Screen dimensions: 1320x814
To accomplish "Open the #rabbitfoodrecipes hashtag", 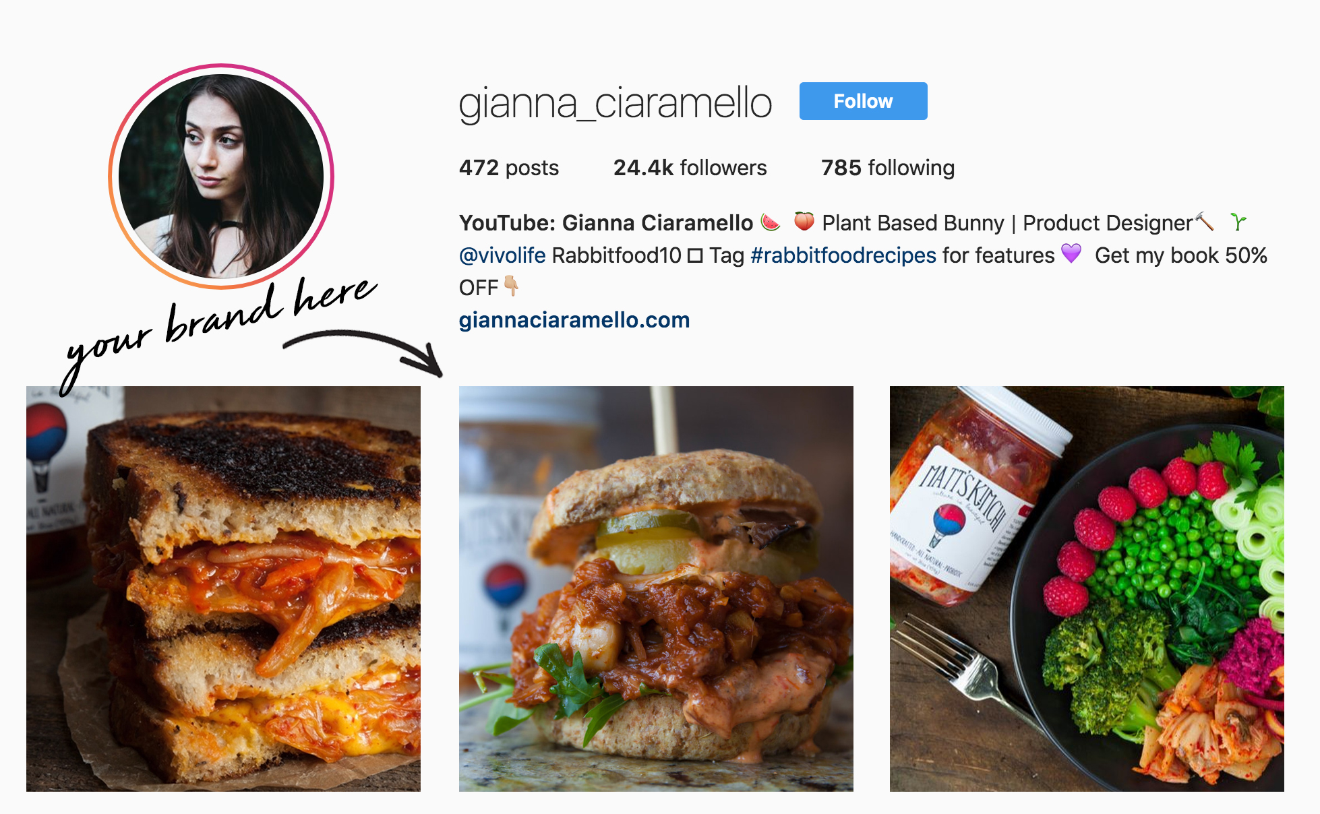I will [843, 255].
